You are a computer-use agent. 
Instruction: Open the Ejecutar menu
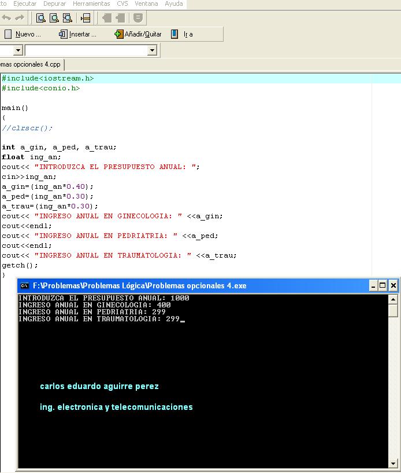[x=25, y=3]
